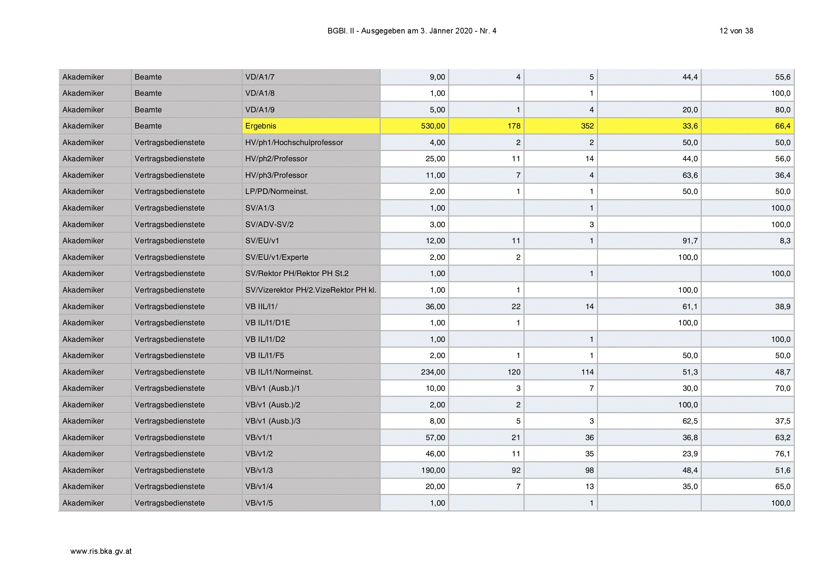Click the www.ris.bka.gv.at footer link
The height and width of the screenshot is (582, 824).
click(x=101, y=551)
